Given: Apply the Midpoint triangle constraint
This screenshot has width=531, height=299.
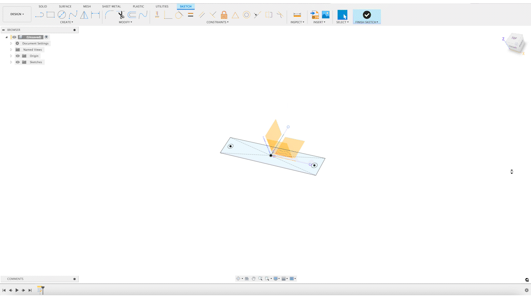Looking at the screenshot, I should pyautogui.click(x=235, y=15).
